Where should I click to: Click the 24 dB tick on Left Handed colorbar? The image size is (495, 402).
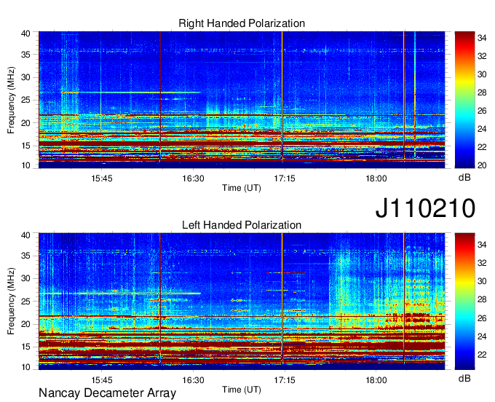pos(482,336)
